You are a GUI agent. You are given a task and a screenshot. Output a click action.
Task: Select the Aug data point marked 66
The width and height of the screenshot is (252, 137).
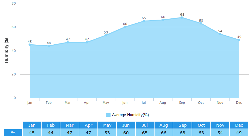coord(163,20)
